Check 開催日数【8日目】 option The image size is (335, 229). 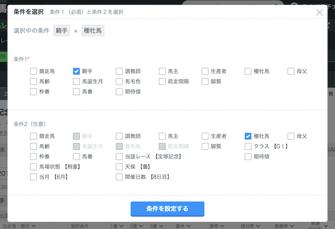pyautogui.click(x=119, y=177)
